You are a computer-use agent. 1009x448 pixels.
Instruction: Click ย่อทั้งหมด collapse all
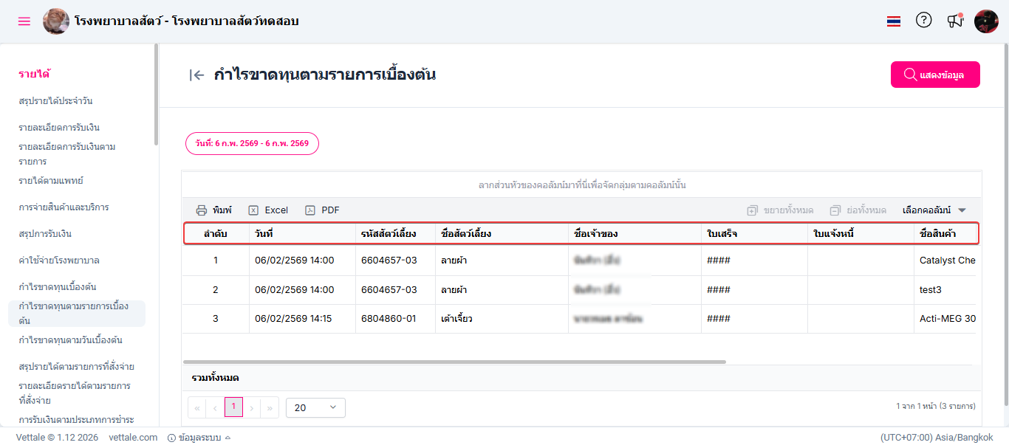coord(858,210)
